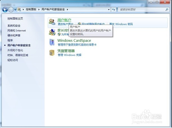Viewport: 172px width, 128px height.
Task: Click 更改帐户图片 link
Action: click(65, 24)
